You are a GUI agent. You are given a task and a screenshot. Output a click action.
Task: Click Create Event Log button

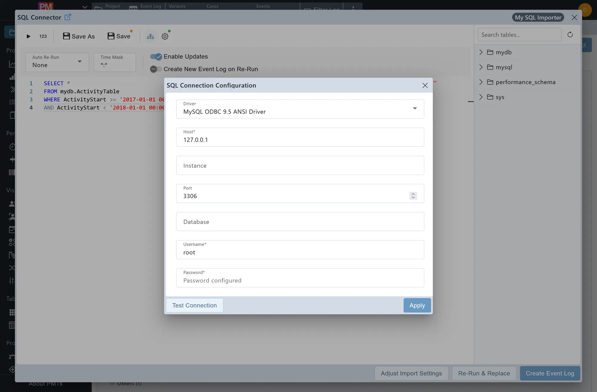coord(550,373)
